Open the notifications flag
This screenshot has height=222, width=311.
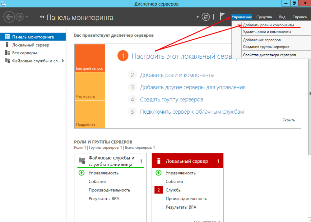pos(222,16)
